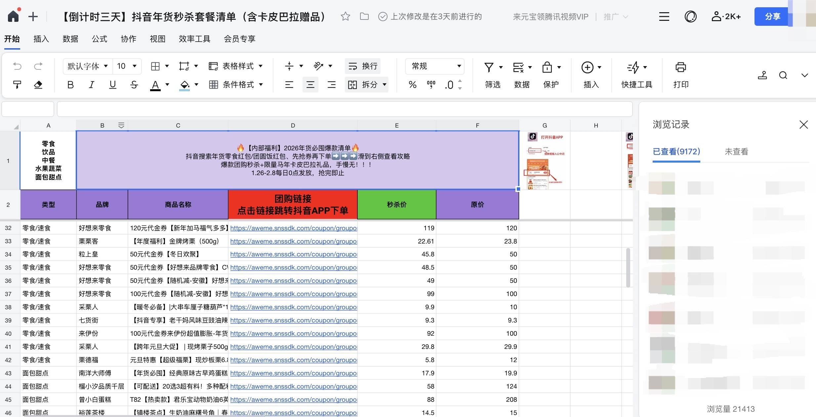
Task: Click the percentage format icon
Action: [412, 85]
